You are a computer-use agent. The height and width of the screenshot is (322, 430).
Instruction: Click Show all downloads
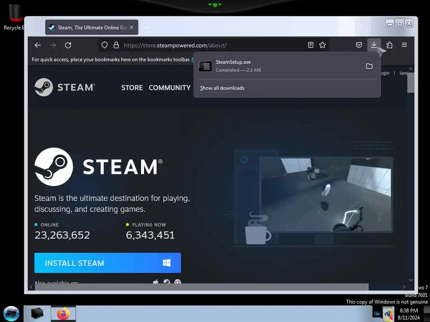pyautogui.click(x=222, y=88)
